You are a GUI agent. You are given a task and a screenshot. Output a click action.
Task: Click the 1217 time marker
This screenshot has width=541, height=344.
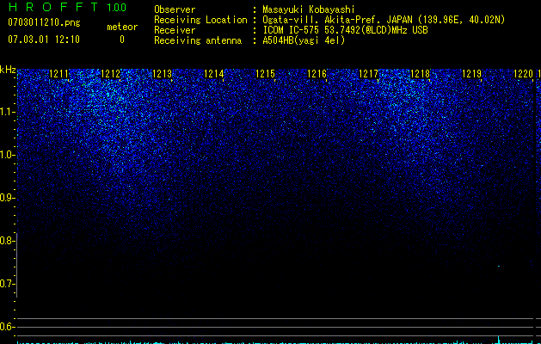(x=368, y=74)
